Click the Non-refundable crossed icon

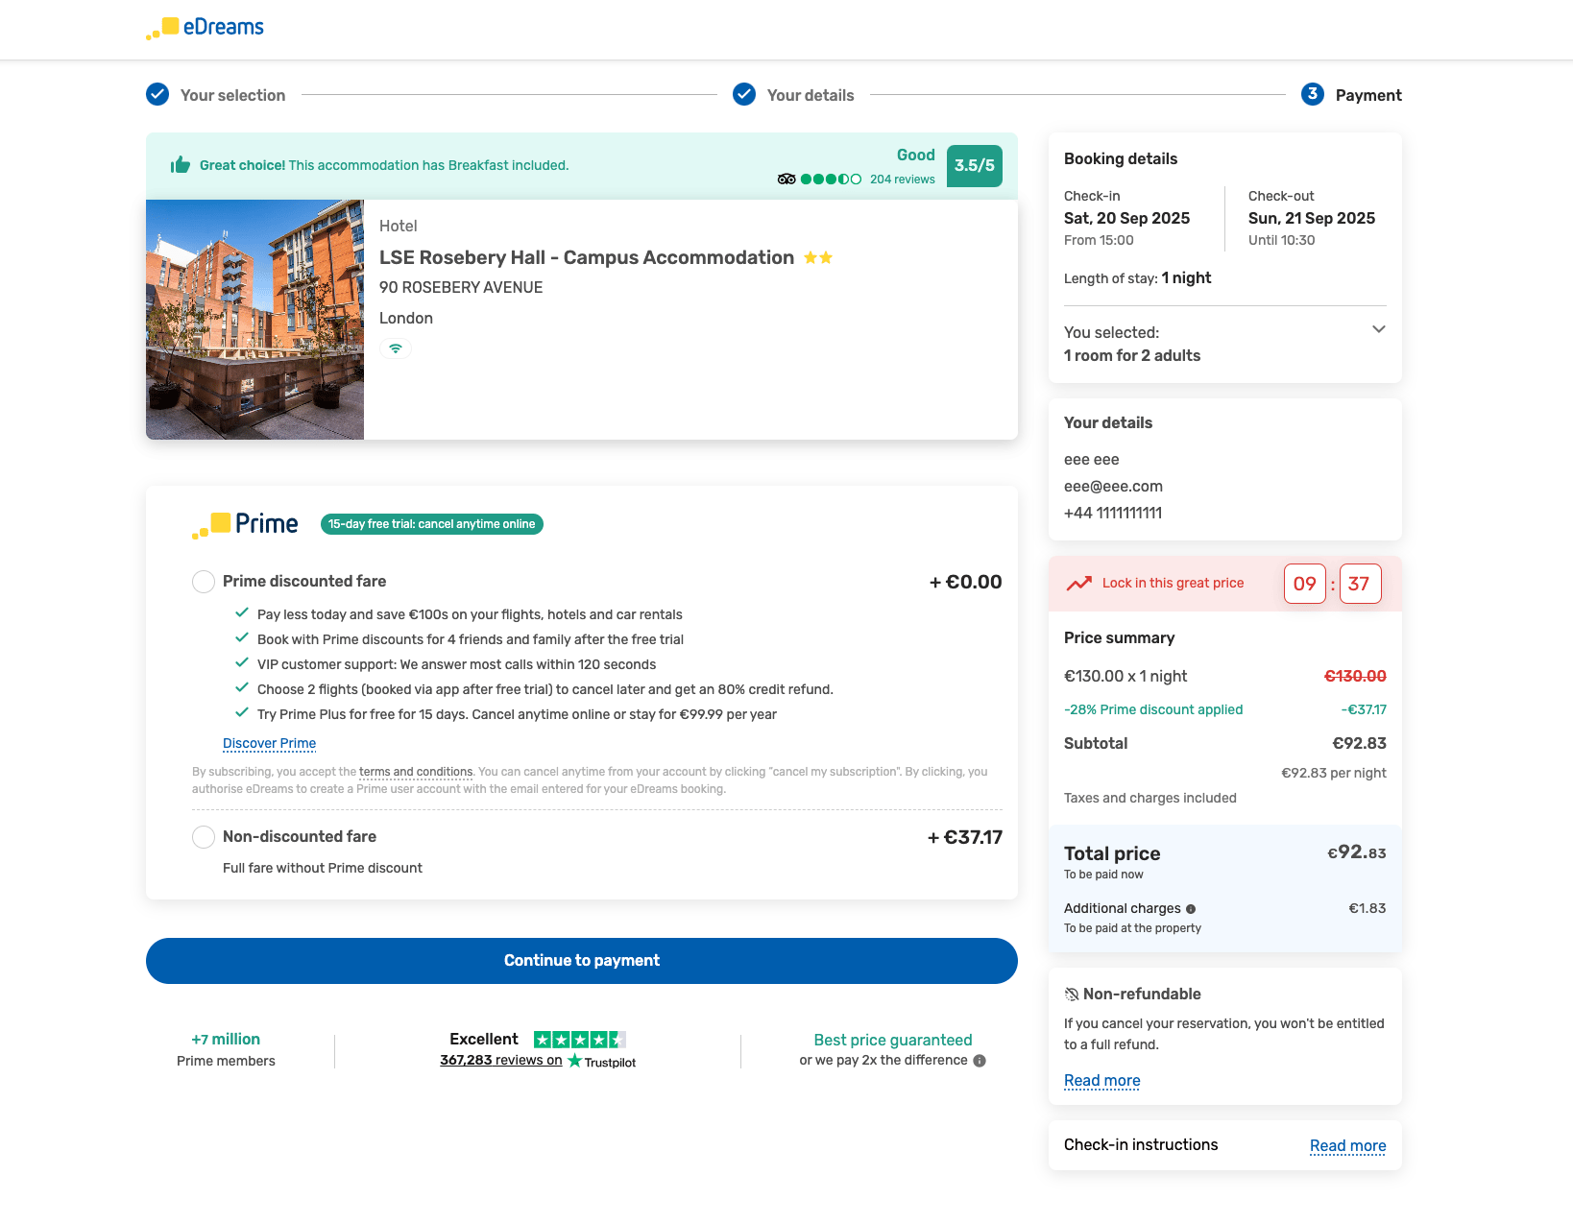1072,995
